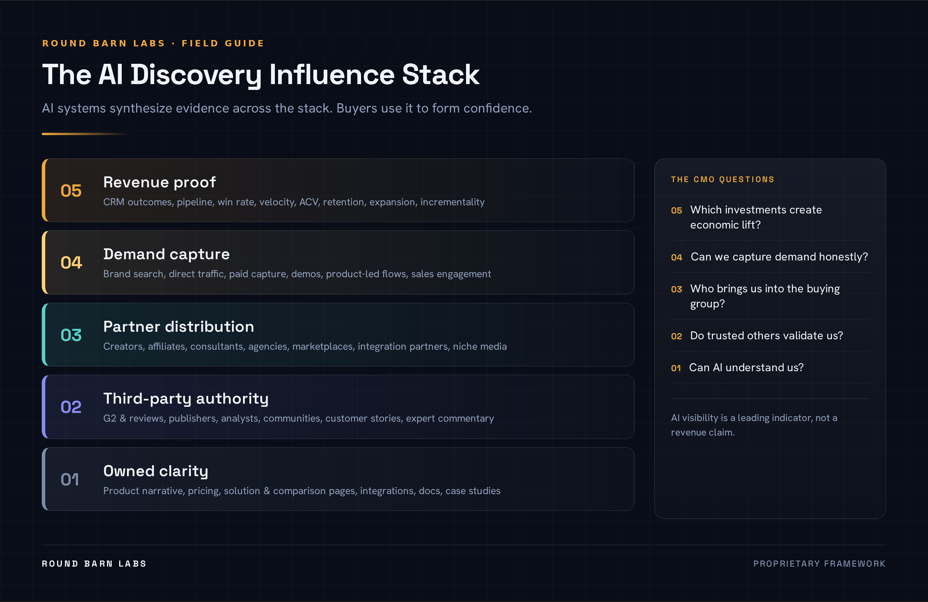The width and height of the screenshot is (928, 602).
Task: Click 'Can we capture demand honestly?' question
Action: (779, 257)
